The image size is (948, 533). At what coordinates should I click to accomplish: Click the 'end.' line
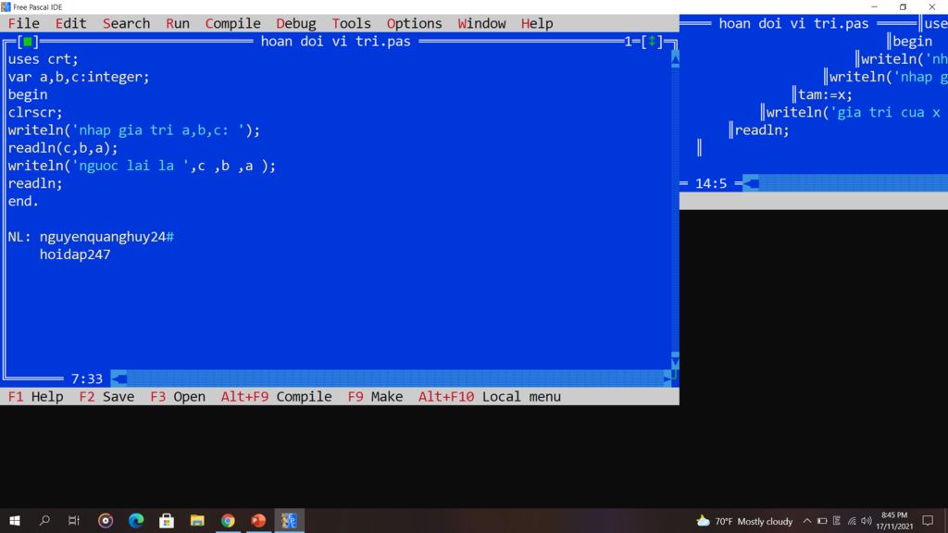[x=23, y=201]
